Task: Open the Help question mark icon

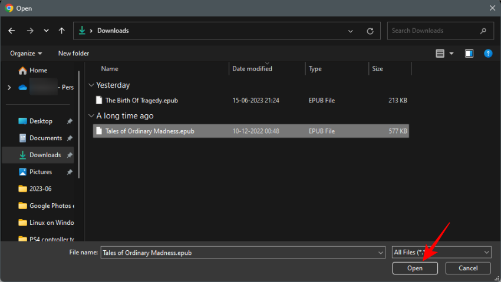Action: tap(487, 54)
